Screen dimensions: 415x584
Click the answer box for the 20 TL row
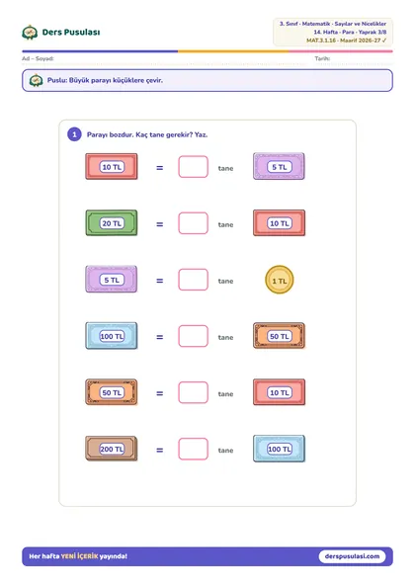[x=193, y=223]
